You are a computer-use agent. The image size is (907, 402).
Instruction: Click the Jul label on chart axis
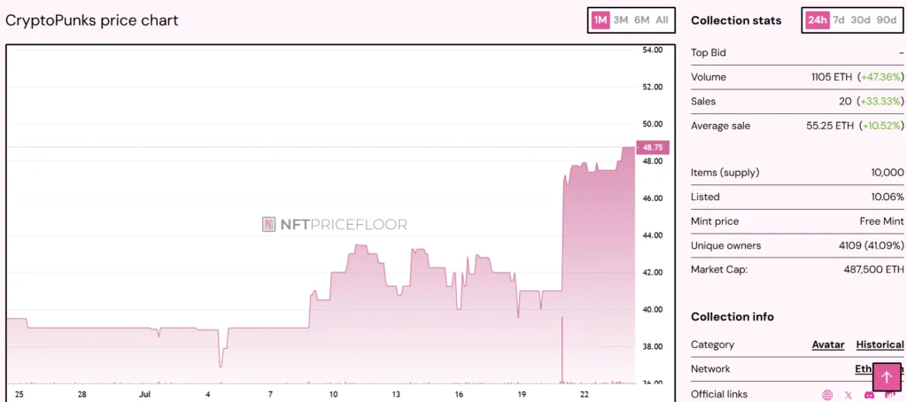[x=144, y=393]
